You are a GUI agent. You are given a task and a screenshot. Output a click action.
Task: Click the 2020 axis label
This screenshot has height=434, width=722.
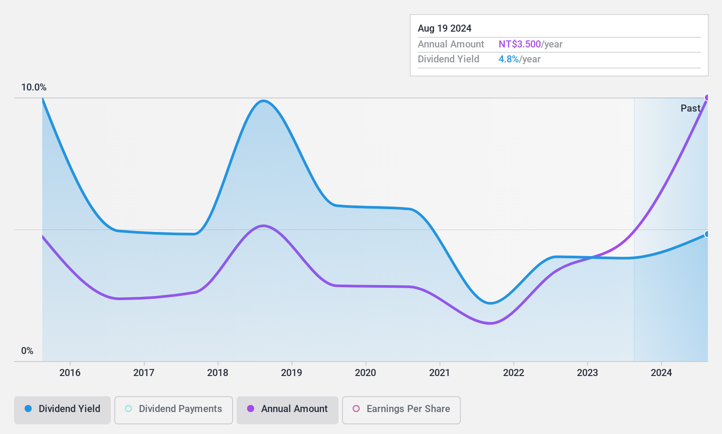tap(365, 373)
